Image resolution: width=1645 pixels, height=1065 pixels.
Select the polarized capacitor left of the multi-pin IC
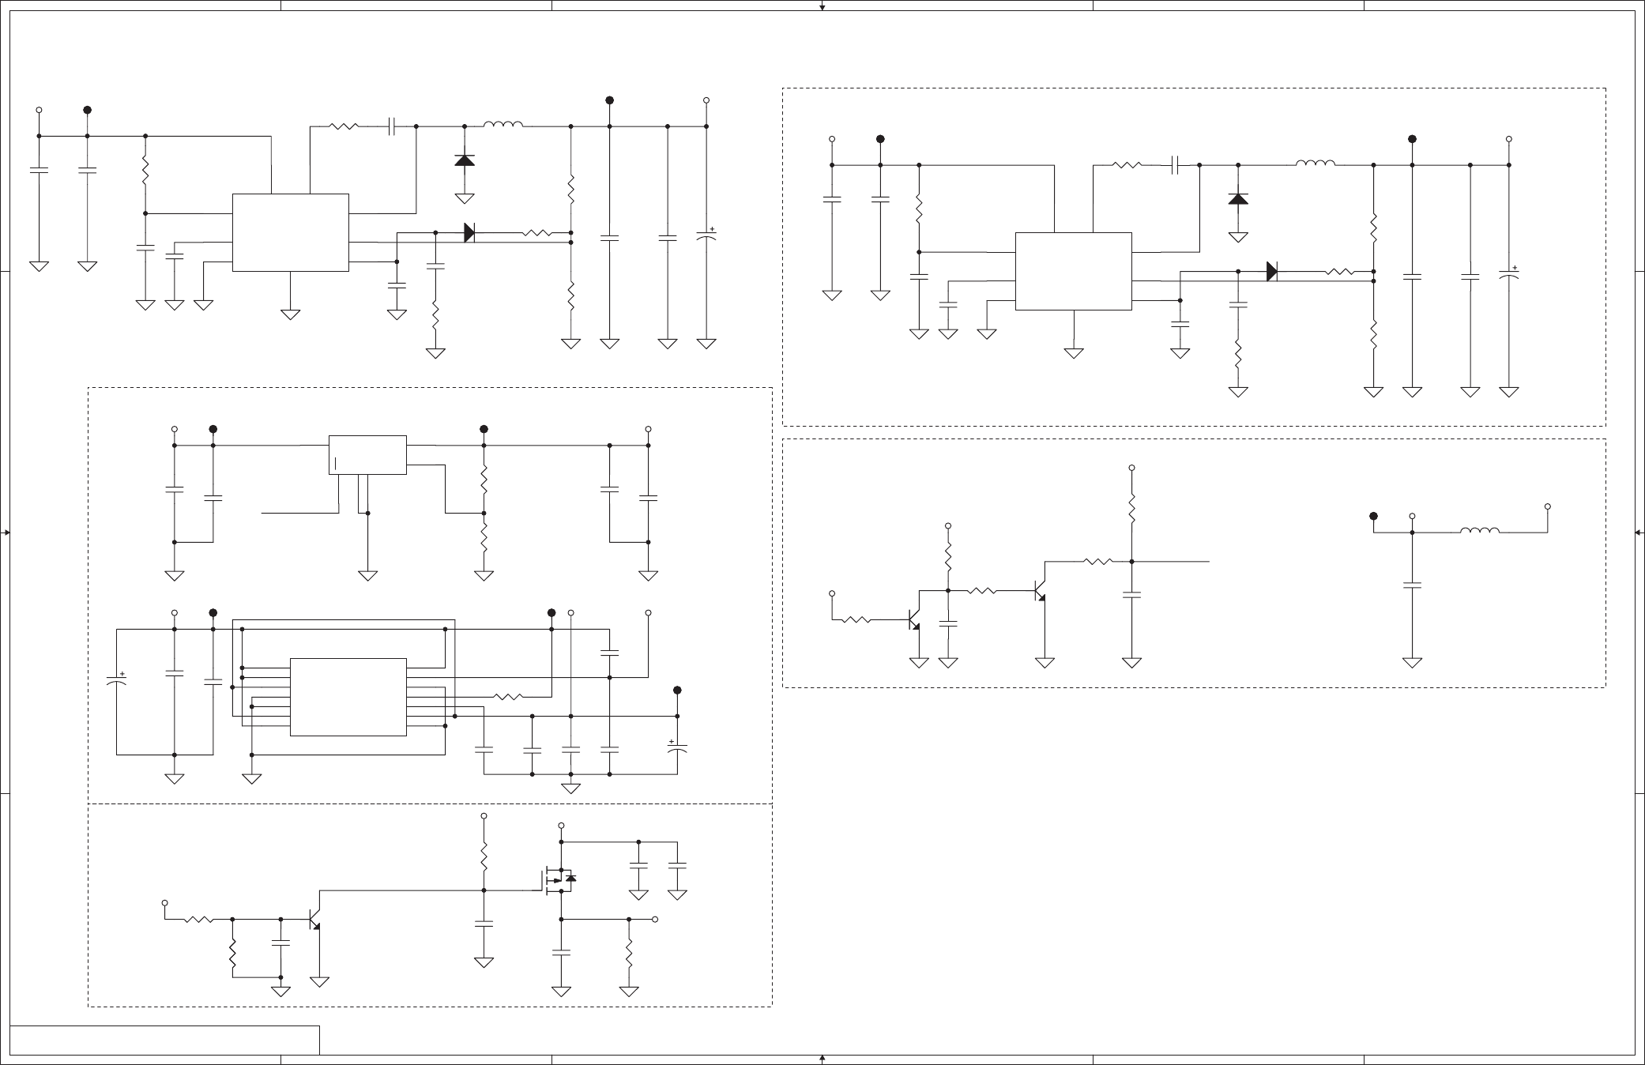[117, 679]
